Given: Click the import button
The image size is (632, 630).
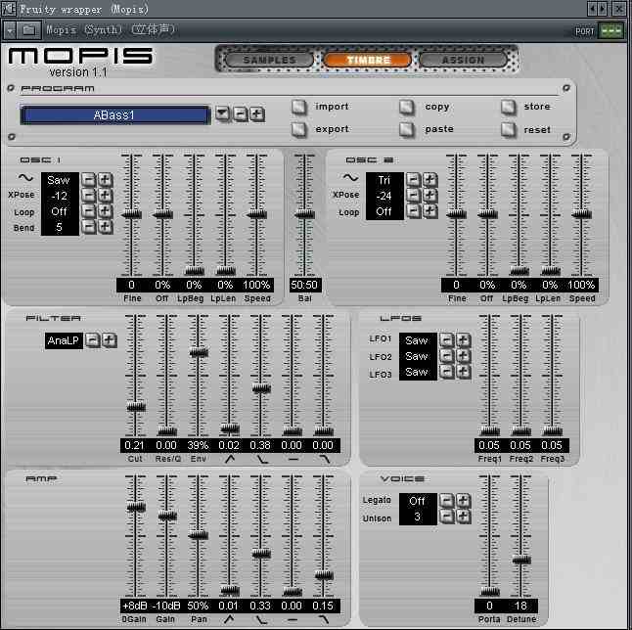Looking at the screenshot, I should [299, 107].
